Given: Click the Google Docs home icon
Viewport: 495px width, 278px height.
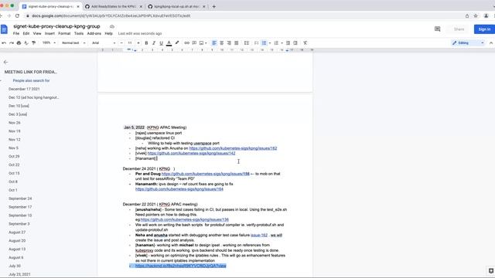Looking at the screenshot, I should [x=4, y=29].
